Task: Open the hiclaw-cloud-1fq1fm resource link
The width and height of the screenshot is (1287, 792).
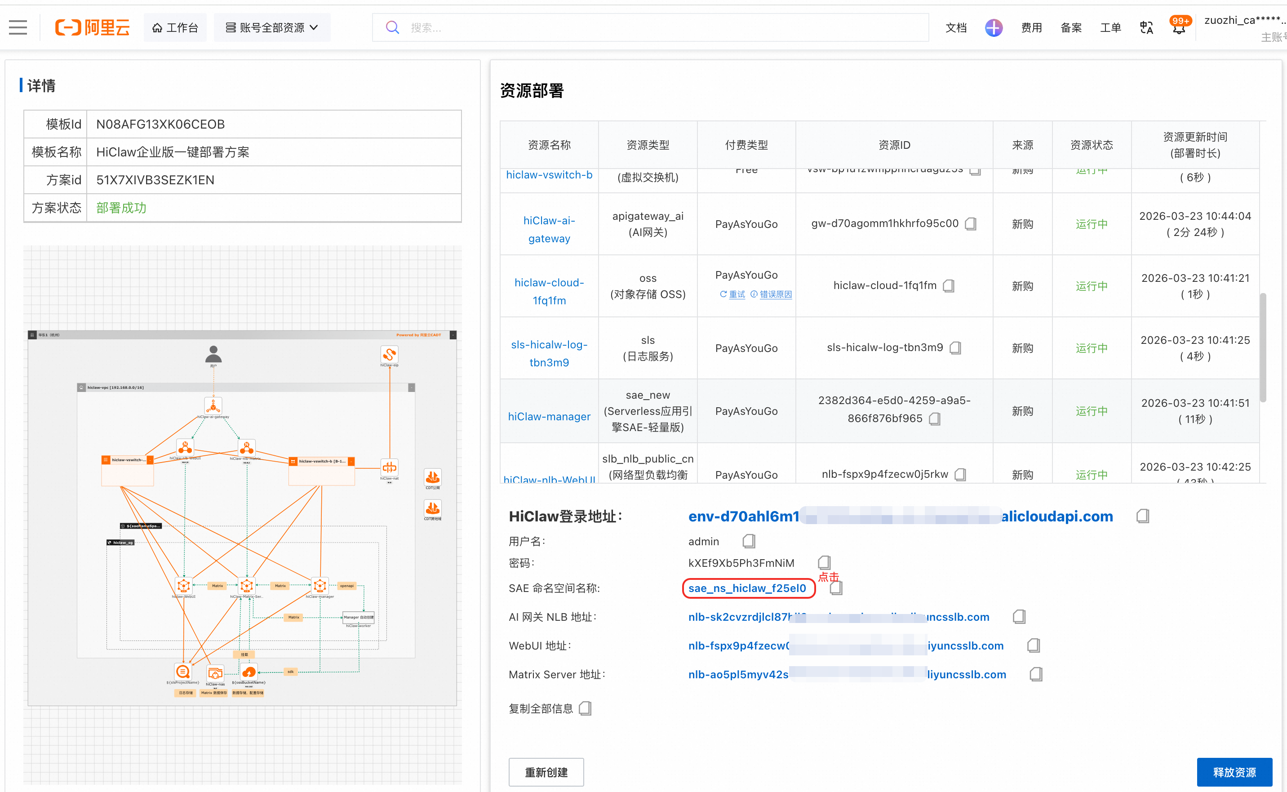Action: coord(549,291)
